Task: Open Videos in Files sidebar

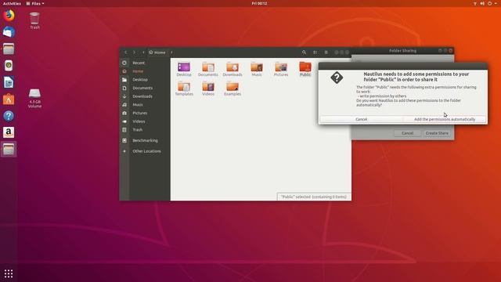Action: coord(145,121)
